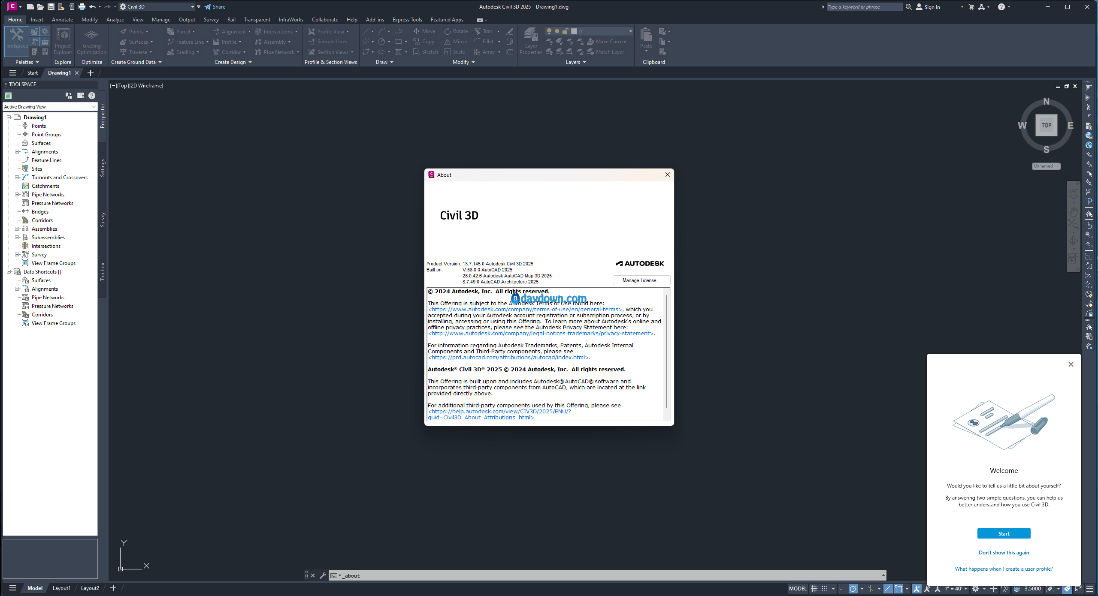Open the Toolspace help icon
This screenshot has width=1098, height=596.
click(92, 96)
